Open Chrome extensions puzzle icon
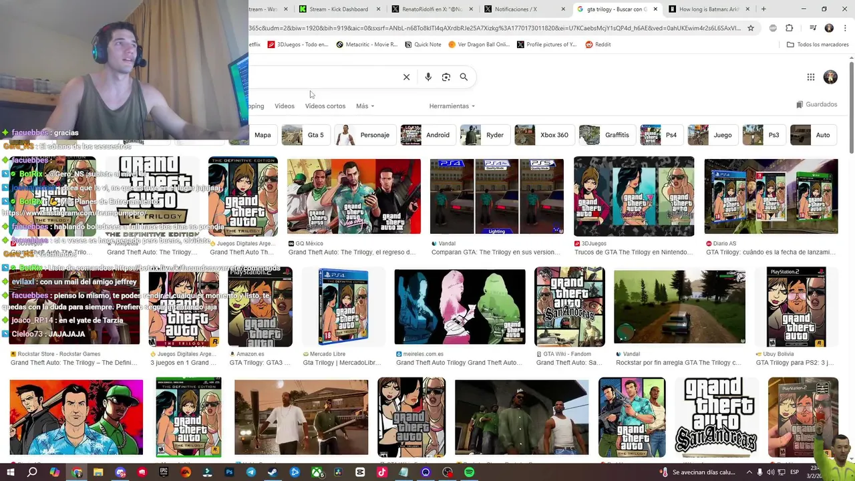The height and width of the screenshot is (481, 855). [790, 28]
